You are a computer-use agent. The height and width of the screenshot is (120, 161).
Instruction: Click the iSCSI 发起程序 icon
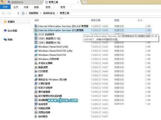pos(36,34)
